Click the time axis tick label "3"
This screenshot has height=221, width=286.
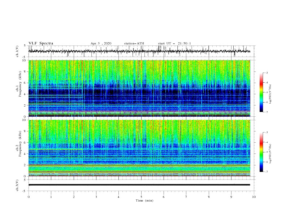(x=96, y=197)
